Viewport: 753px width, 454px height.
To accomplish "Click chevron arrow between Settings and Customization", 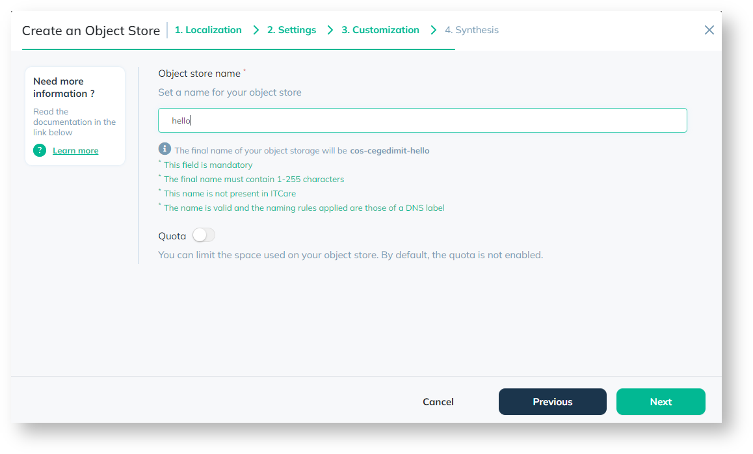I will [x=330, y=31].
